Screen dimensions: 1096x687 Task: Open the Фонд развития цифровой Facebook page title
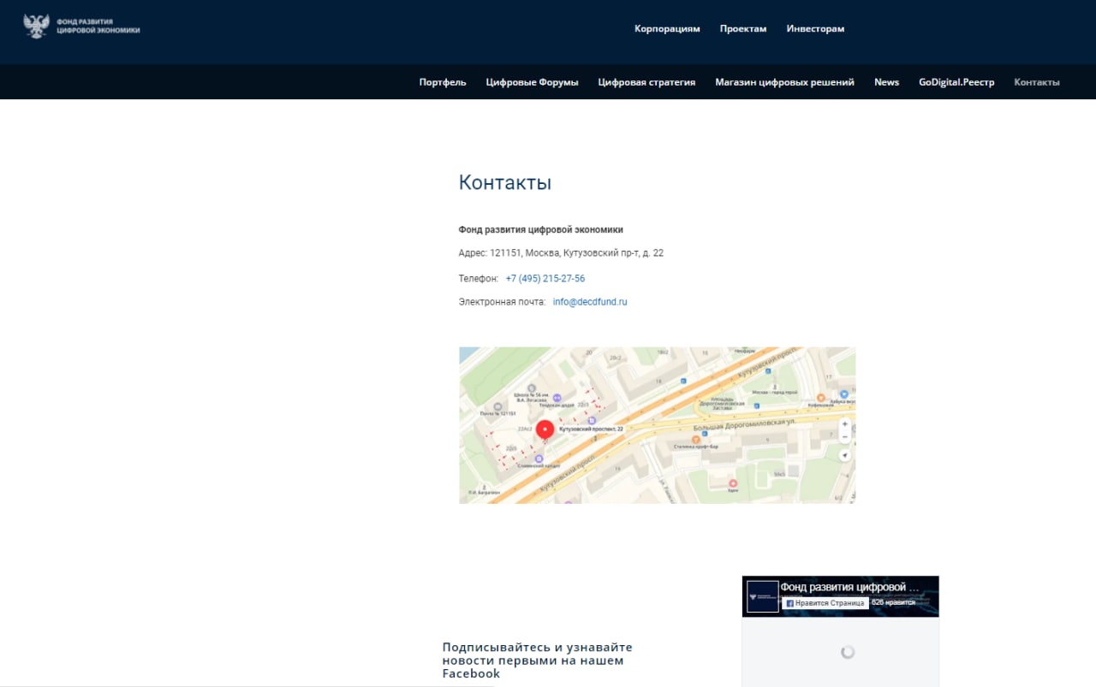pos(849,588)
